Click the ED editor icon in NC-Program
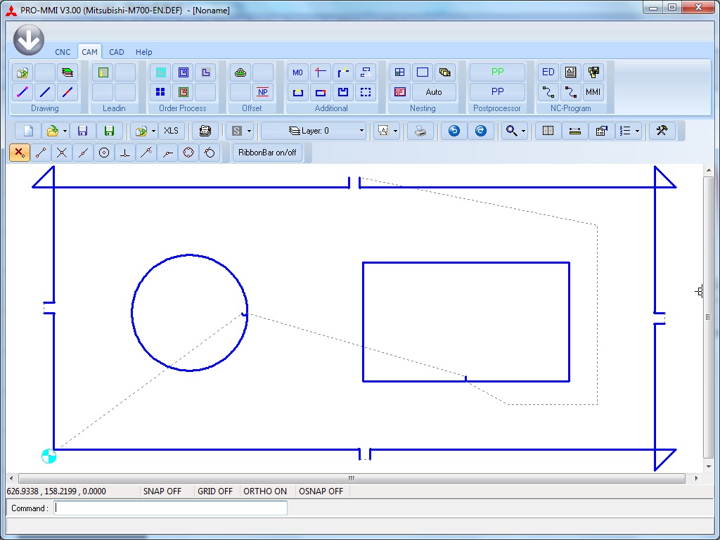The width and height of the screenshot is (720, 540). [x=548, y=72]
